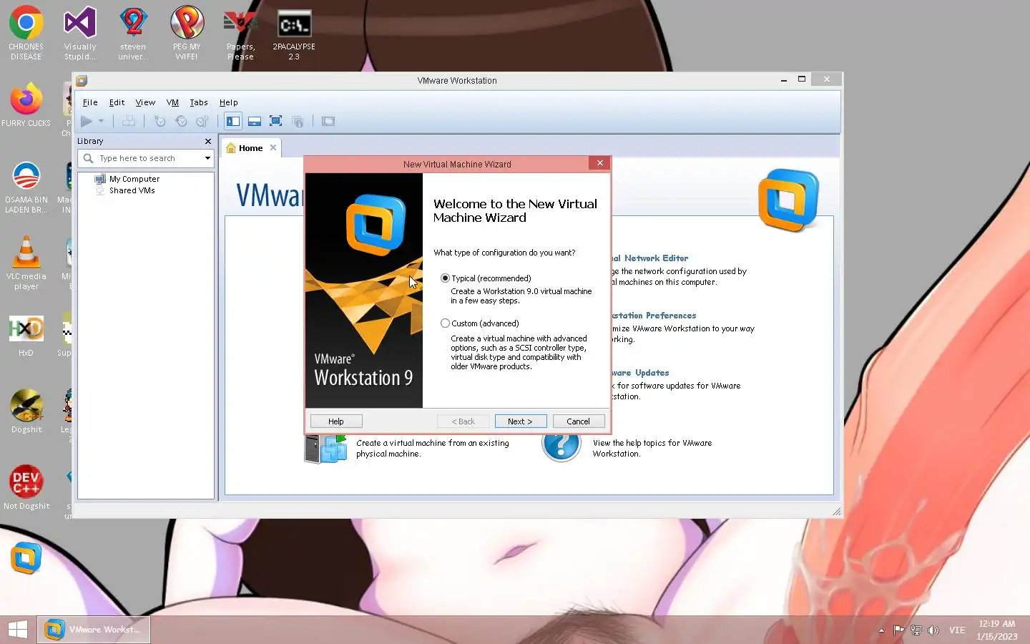Click the VIE input language indicator
This screenshot has width=1030, height=644.
click(x=957, y=630)
